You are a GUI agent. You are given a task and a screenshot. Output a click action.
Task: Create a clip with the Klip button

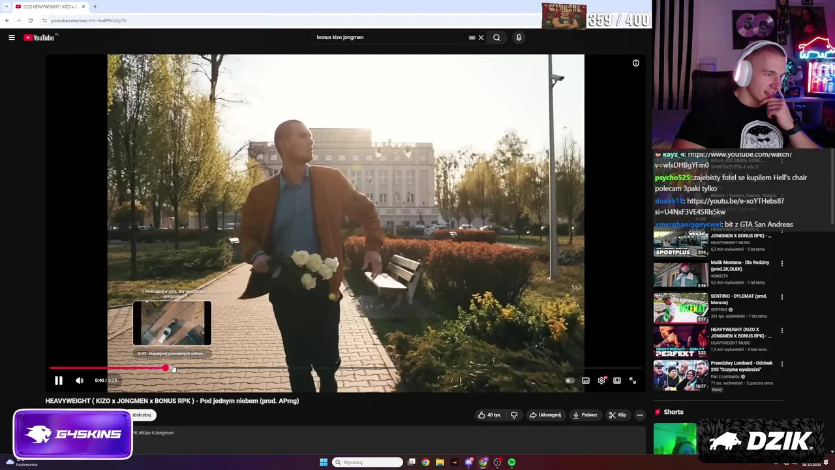click(617, 415)
